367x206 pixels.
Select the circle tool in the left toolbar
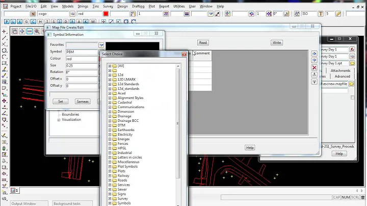click(x=4, y=50)
